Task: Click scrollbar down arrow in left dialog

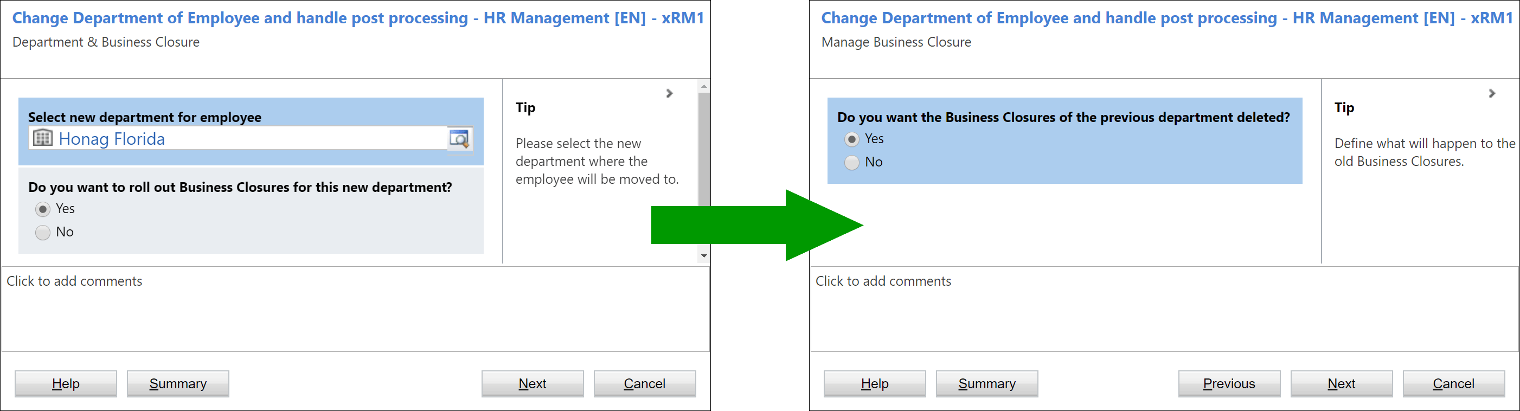Action: [703, 256]
